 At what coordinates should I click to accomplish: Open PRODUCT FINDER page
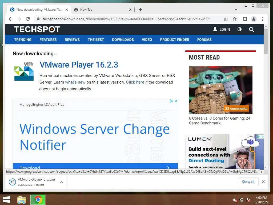175,40
